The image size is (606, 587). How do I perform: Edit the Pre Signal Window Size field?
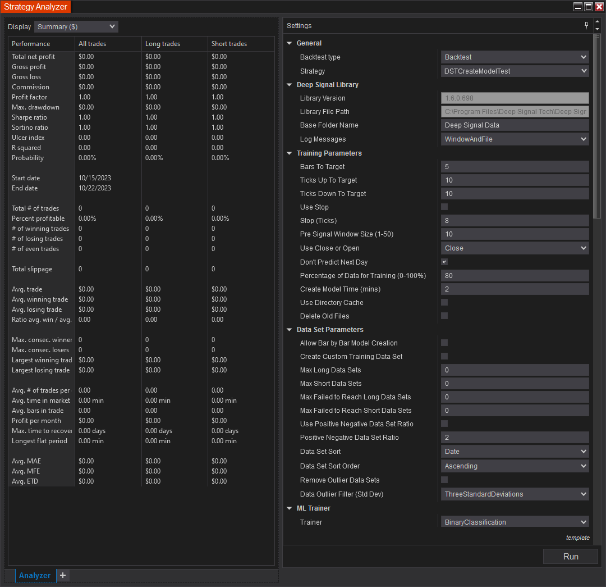[515, 234]
